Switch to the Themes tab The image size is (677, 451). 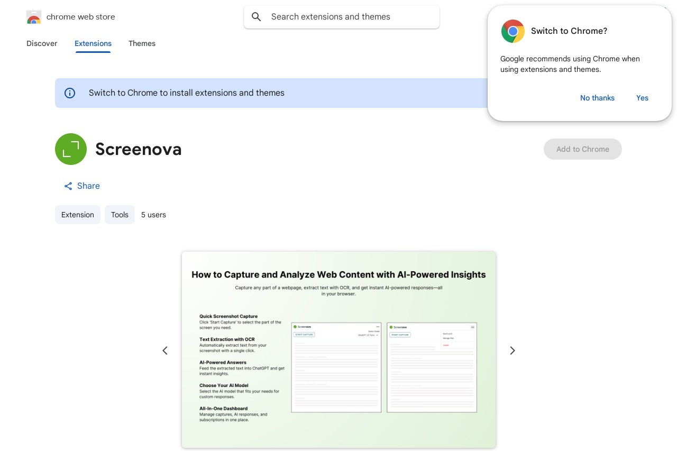tap(142, 43)
